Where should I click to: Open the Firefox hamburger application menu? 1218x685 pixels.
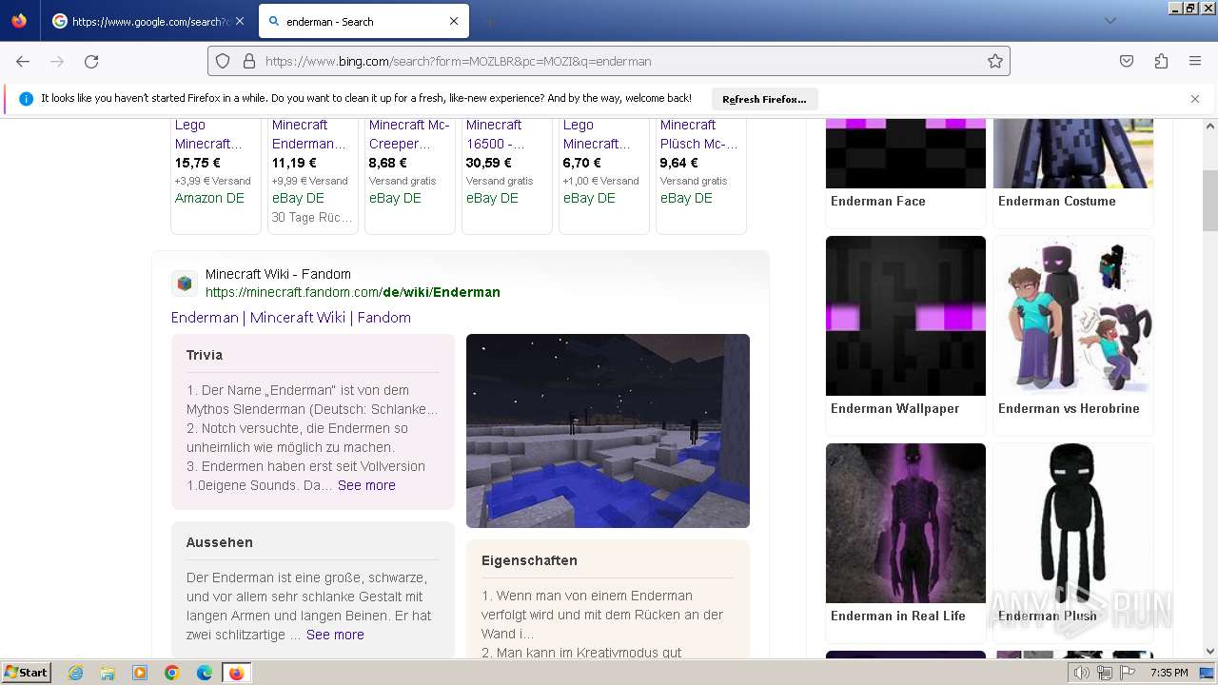pos(1195,61)
